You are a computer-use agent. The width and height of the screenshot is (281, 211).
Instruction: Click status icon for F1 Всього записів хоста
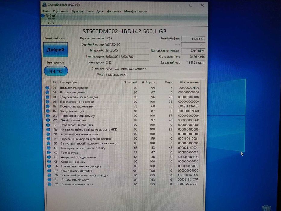tap(49, 180)
